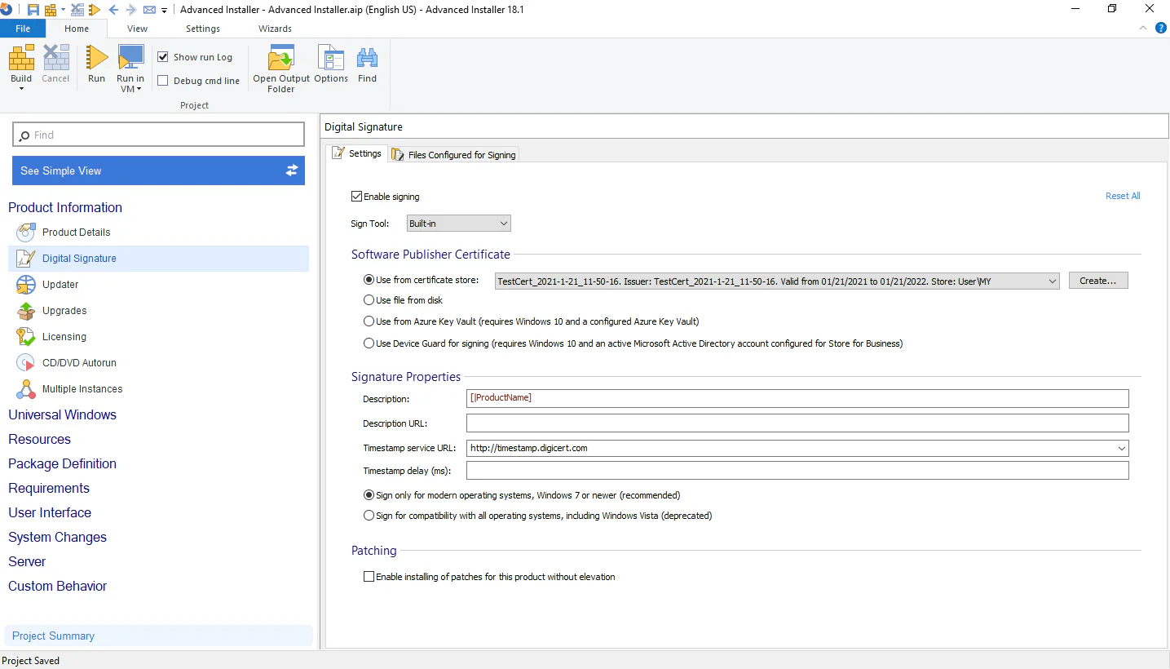Viewport: 1170px width, 669px height.
Task: Open the Sign Tool dropdown
Action: click(505, 223)
